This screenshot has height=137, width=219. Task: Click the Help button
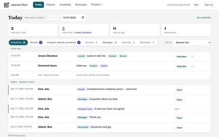click(x=196, y=5)
